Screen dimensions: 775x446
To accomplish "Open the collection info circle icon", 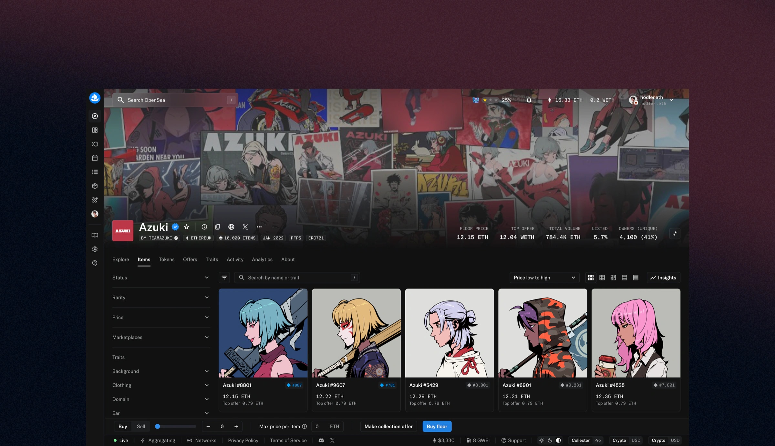I will [204, 227].
